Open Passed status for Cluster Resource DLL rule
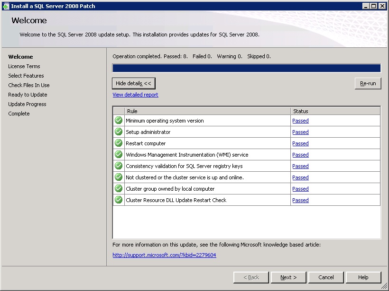The image size is (389, 291). click(x=300, y=201)
